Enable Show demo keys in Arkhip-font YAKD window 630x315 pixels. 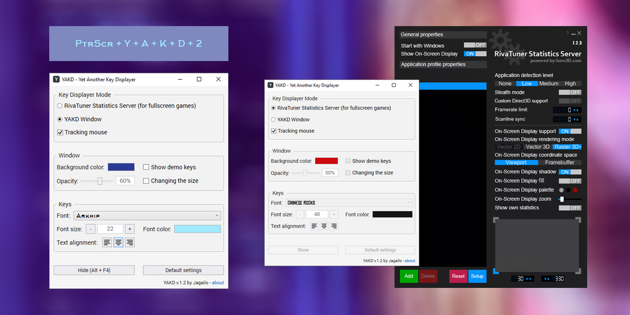tap(169, 167)
